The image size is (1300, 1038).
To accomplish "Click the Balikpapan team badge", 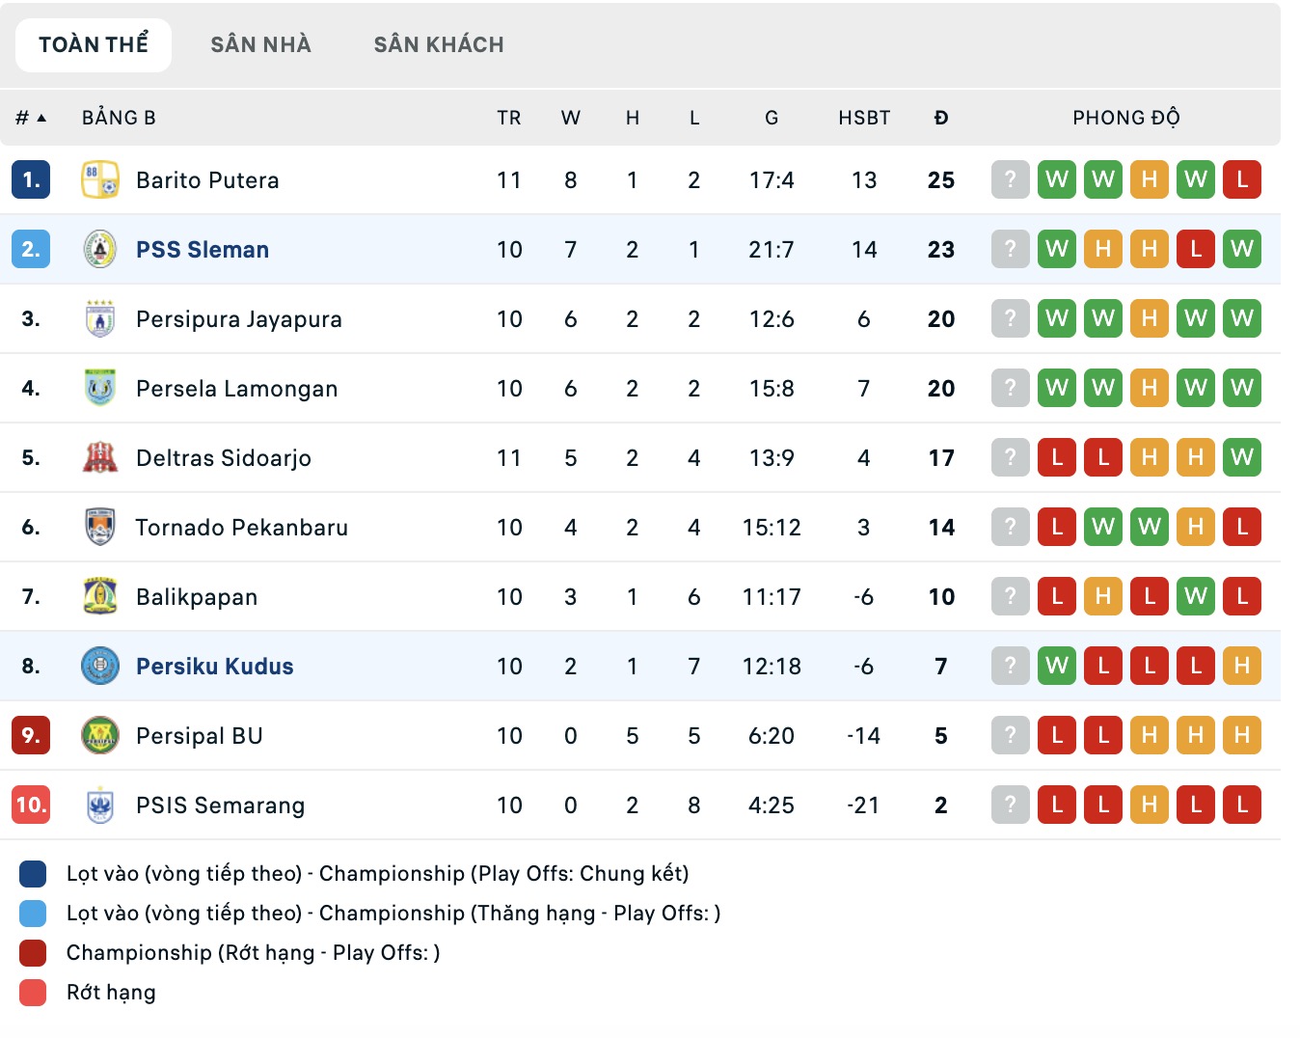I will click(99, 596).
